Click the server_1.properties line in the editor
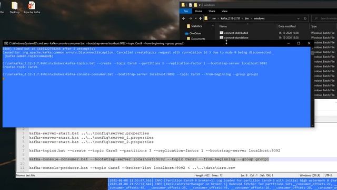 click(91, 138)
